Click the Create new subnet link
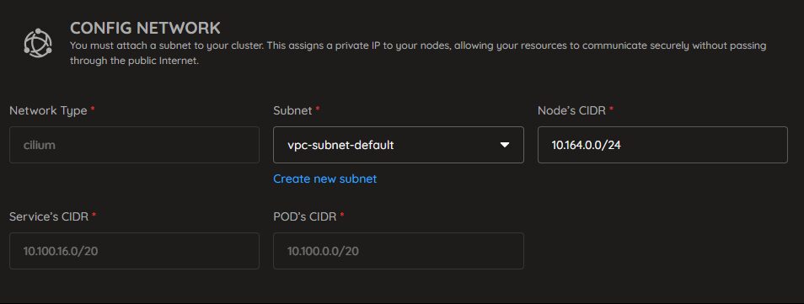The height and width of the screenshot is (304, 804). 324,179
